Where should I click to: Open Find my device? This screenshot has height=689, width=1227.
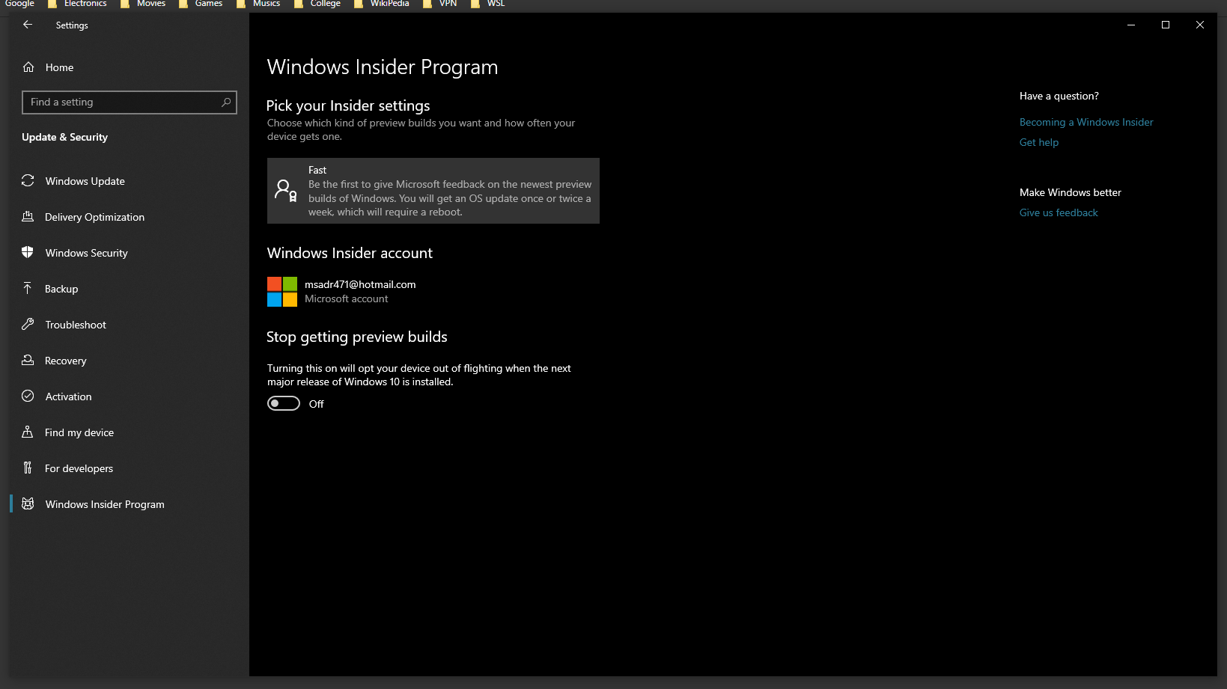(79, 432)
